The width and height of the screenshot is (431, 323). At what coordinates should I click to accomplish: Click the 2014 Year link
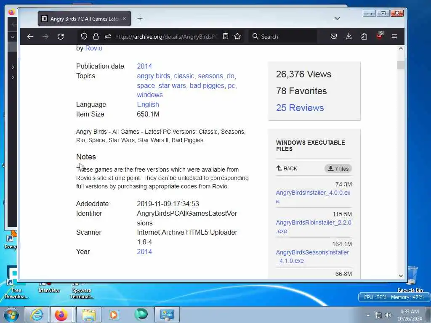click(x=144, y=252)
